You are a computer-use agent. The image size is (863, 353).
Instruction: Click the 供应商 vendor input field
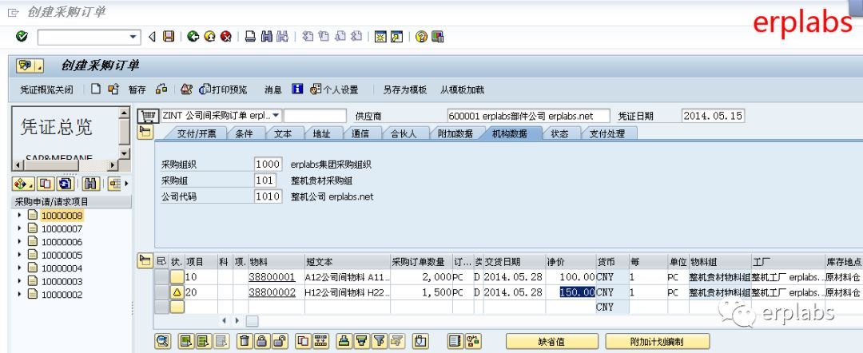pyautogui.click(x=529, y=116)
